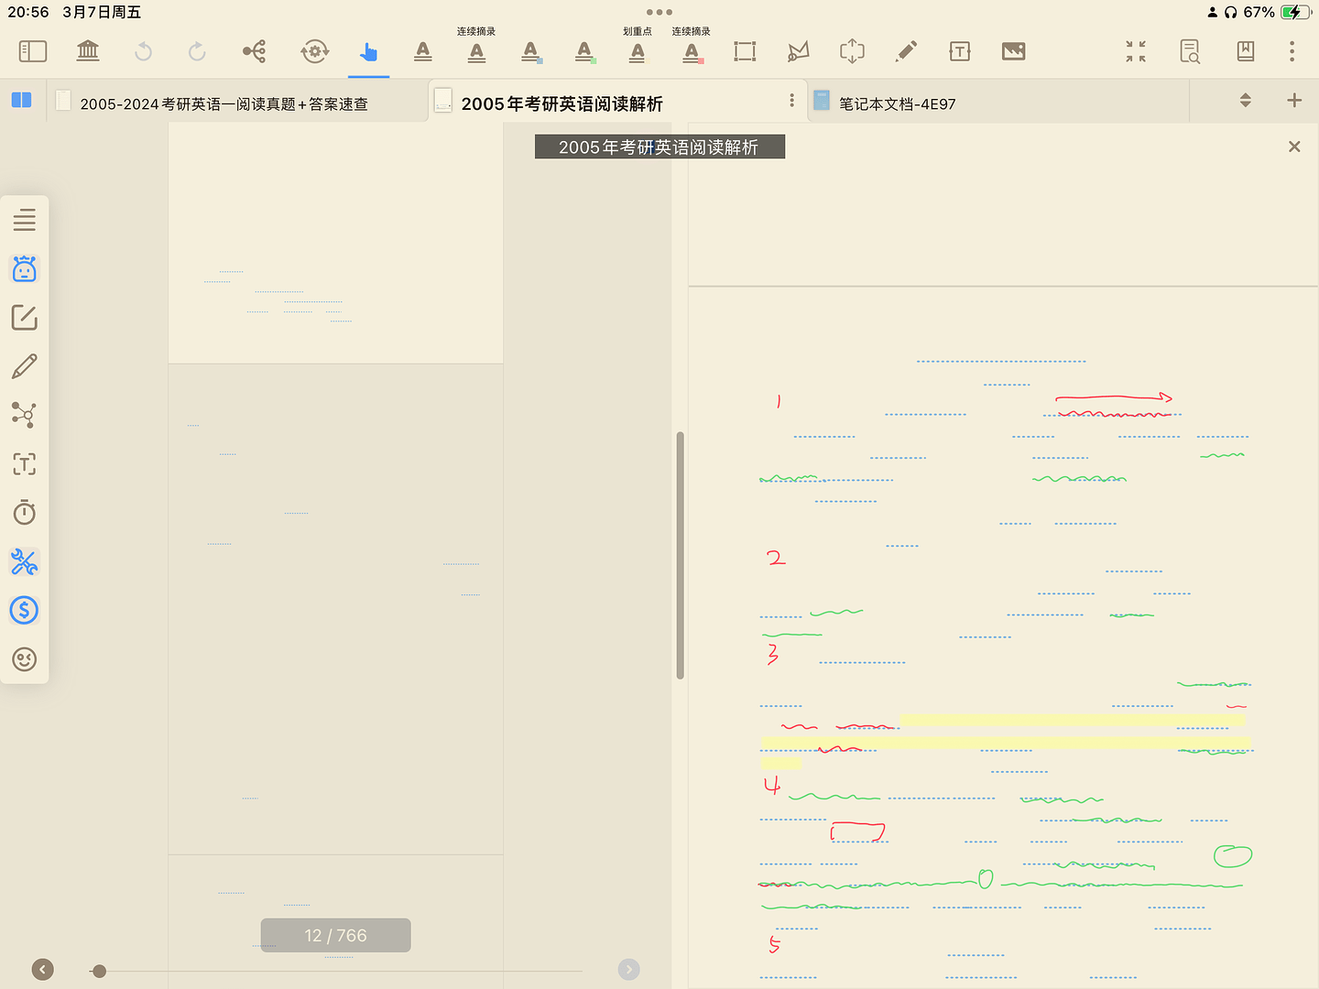The width and height of the screenshot is (1319, 989).
Task: Open the text recognition bracket icon
Action: point(25,464)
